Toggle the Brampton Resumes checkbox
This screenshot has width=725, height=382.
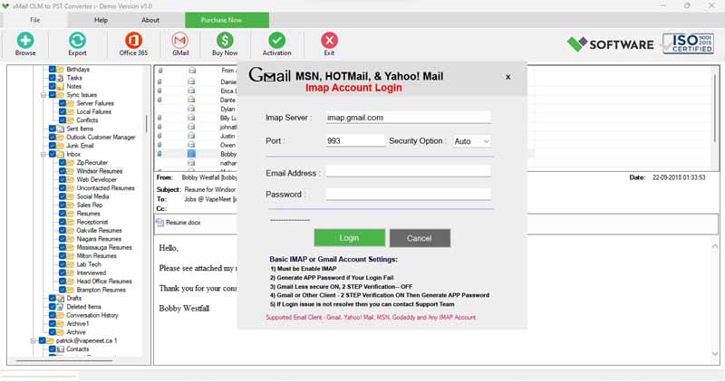(x=63, y=290)
